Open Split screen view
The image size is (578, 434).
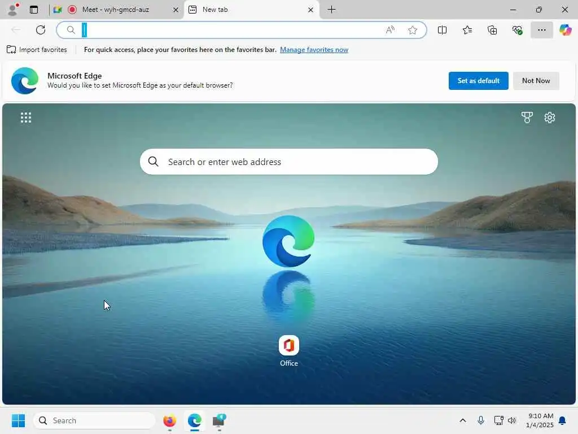(x=442, y=30)
